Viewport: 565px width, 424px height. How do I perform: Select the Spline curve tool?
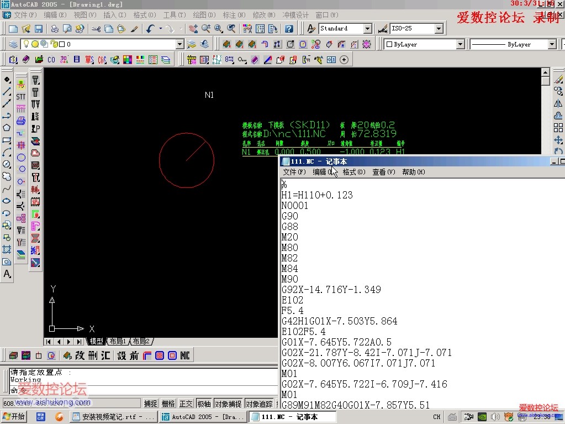pos(7,189)
